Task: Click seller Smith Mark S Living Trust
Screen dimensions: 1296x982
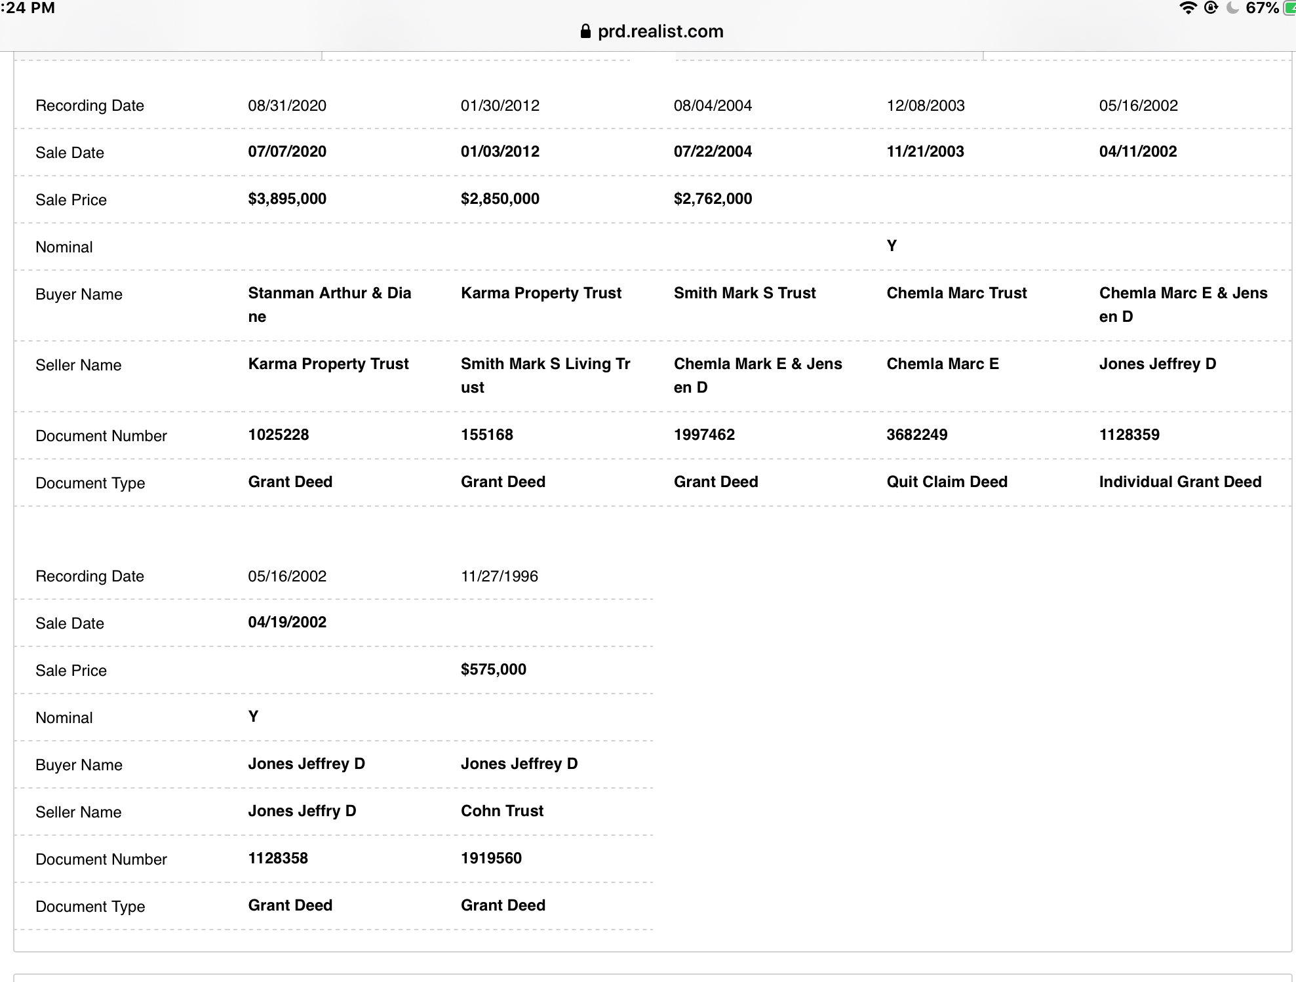Action: 545,376
